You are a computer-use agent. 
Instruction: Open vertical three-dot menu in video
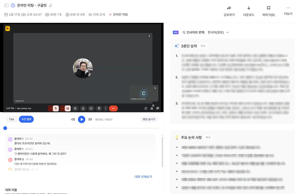click(x=106, y=108)
